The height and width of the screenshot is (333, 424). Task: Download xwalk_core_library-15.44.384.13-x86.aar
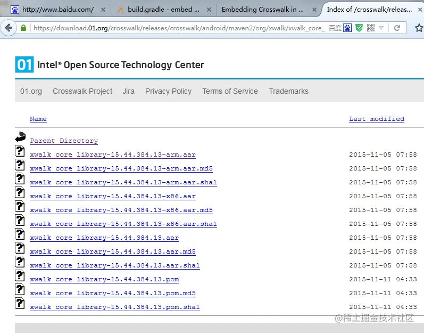pos(112,196)
